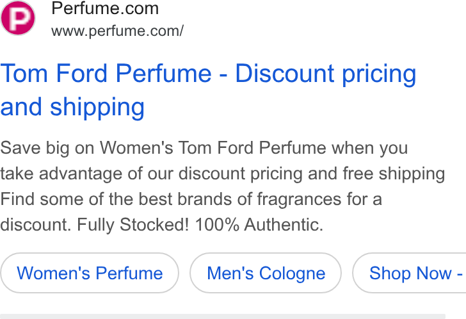This screenshot has height=319, width=466.
Task: Click the '100% Authentic' description text
Action: pyautogui.click(x=259, y=224)
